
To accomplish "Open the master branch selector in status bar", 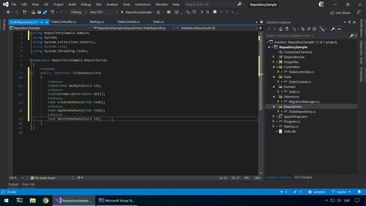I will (341, 192).
